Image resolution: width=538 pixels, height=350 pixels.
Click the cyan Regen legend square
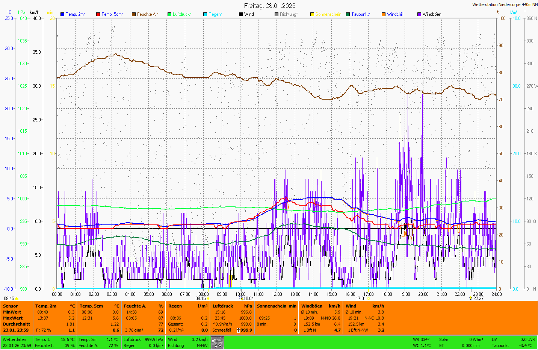(205, 14)
